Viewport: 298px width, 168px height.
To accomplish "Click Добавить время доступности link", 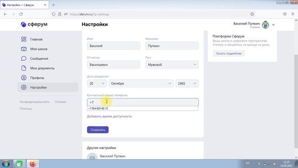I will coord(109,116).
